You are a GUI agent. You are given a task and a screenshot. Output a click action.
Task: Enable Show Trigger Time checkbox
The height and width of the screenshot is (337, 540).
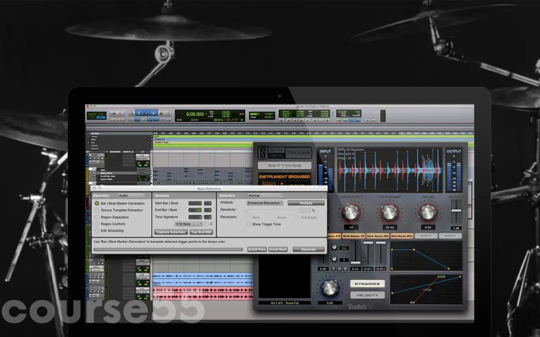pyautogui.click(x=248, y=224)
